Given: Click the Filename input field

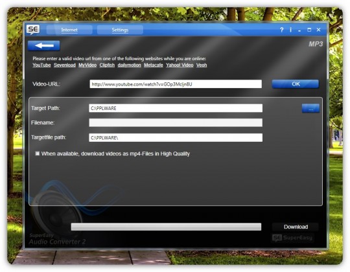Looking at the screenshot, I should click(176, 122).
